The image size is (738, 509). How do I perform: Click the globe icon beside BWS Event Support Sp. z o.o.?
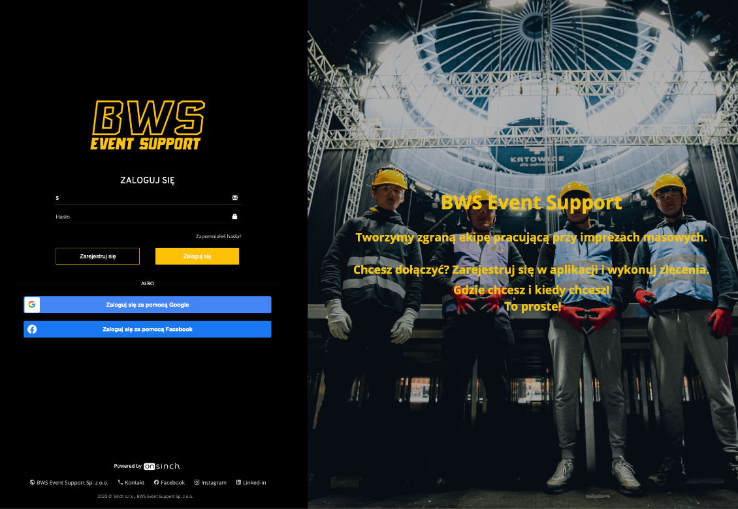pos(32,482)
